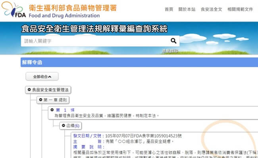
Task: Click the minus icon beside 第 1 條
Action: (x=52, y=110)
